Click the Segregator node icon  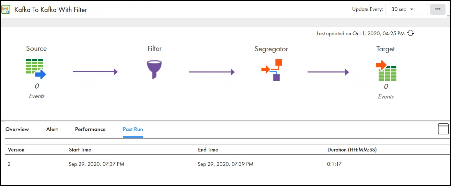click(x=271, y=70)
